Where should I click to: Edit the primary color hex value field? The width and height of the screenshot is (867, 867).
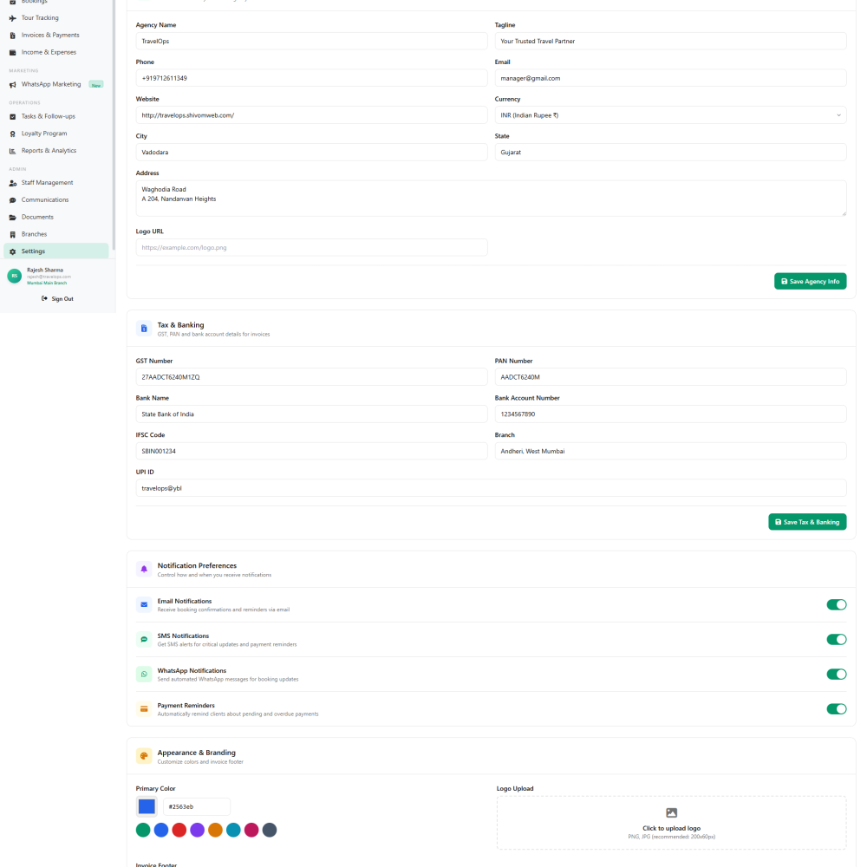coord(197,806)
